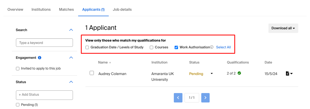Switch to the Matches tab
The height and width of the screenshot is (109, 310).
[x=66, y=9]
